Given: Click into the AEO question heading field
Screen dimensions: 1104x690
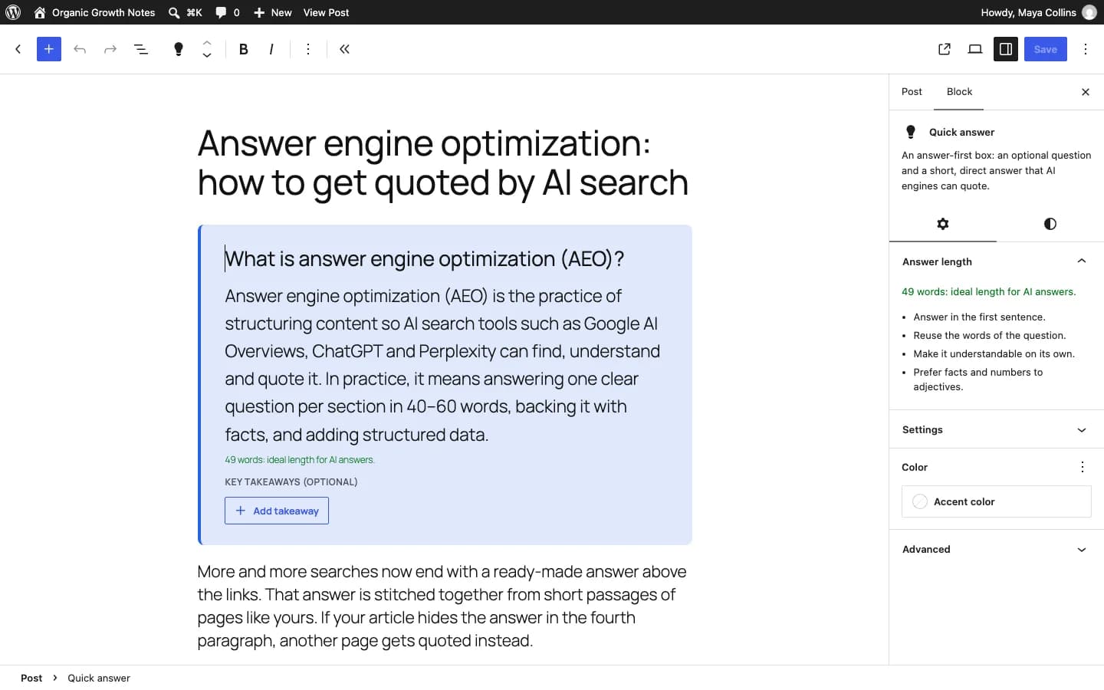Looking at the screenshot, I should coord(445,259).
